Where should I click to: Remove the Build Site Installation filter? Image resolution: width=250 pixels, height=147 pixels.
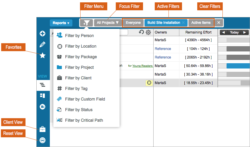(x=183, y=23)
